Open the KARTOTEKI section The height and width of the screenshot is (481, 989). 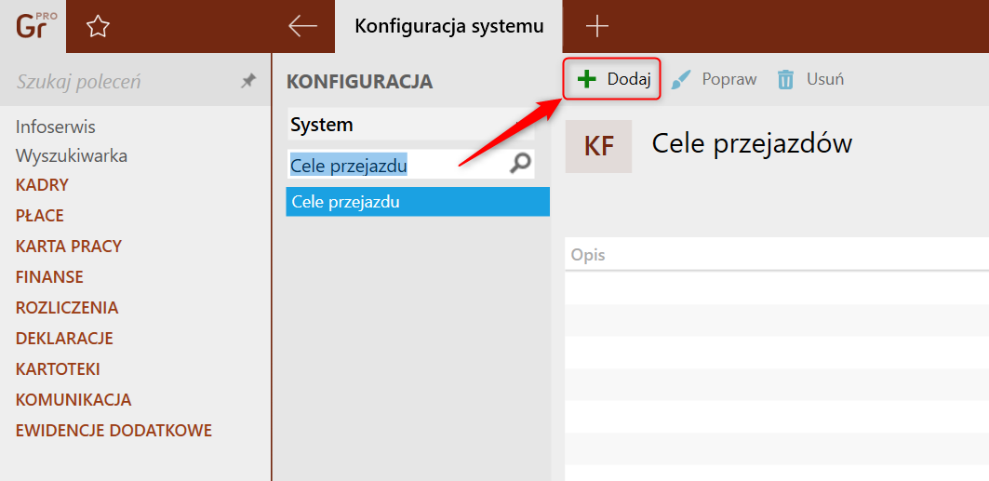pyautogui.click(x=58, y=368)
